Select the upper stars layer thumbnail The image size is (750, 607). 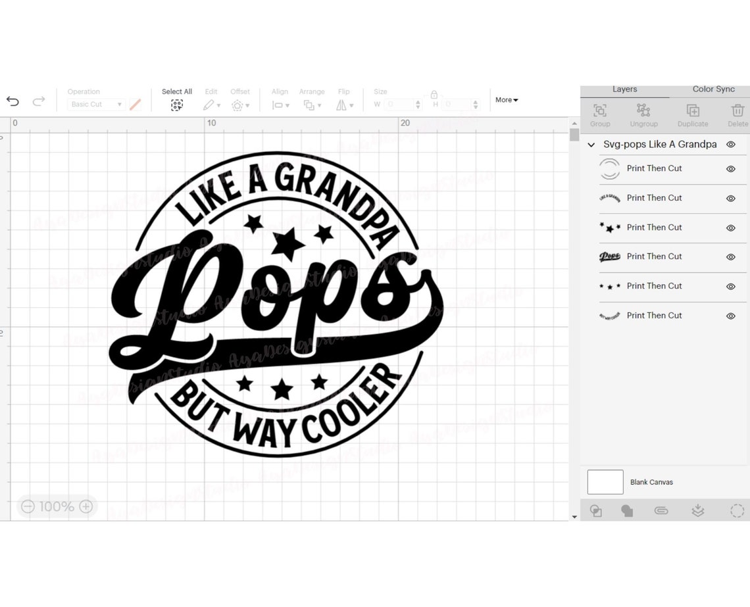click(610, 228)
